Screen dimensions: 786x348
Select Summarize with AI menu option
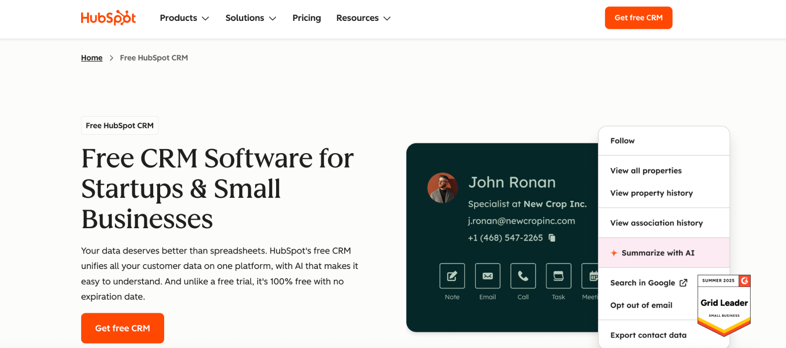658,253
